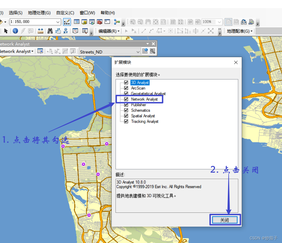Open the 自定义(C) menu
Screen dimensions: 282x243
click(65, 13)
